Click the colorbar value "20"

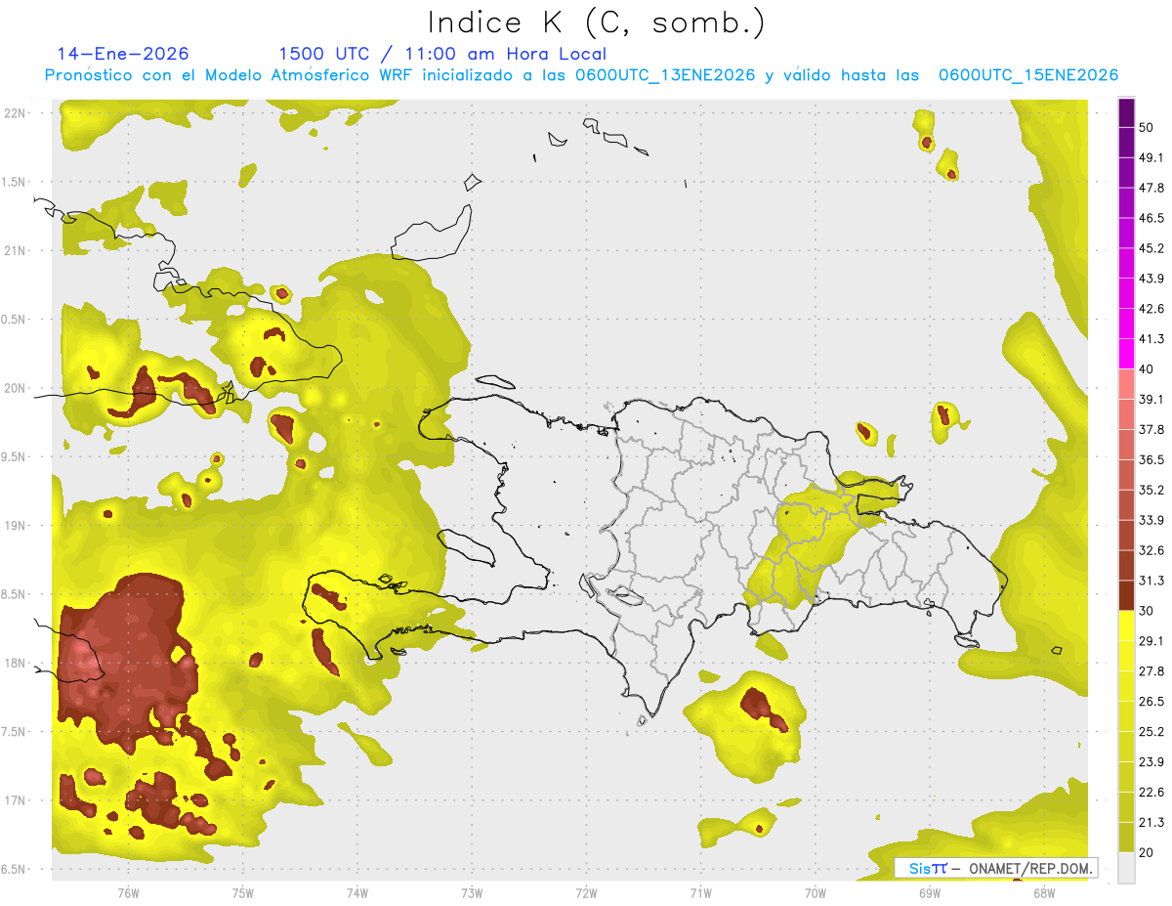click(1148, 853)
